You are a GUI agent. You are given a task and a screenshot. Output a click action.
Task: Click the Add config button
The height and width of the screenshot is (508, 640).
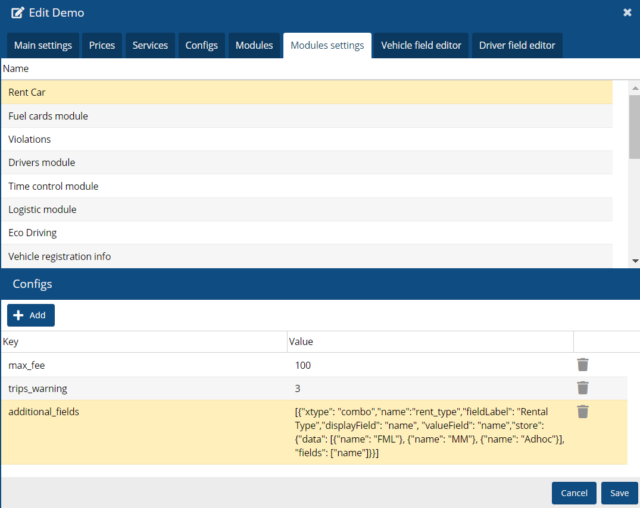pos(31,315)
